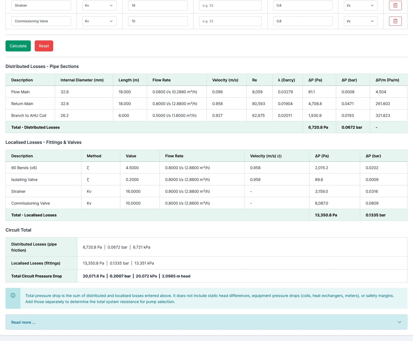Open the Strainer method Kv dropdown

(99, 5)
